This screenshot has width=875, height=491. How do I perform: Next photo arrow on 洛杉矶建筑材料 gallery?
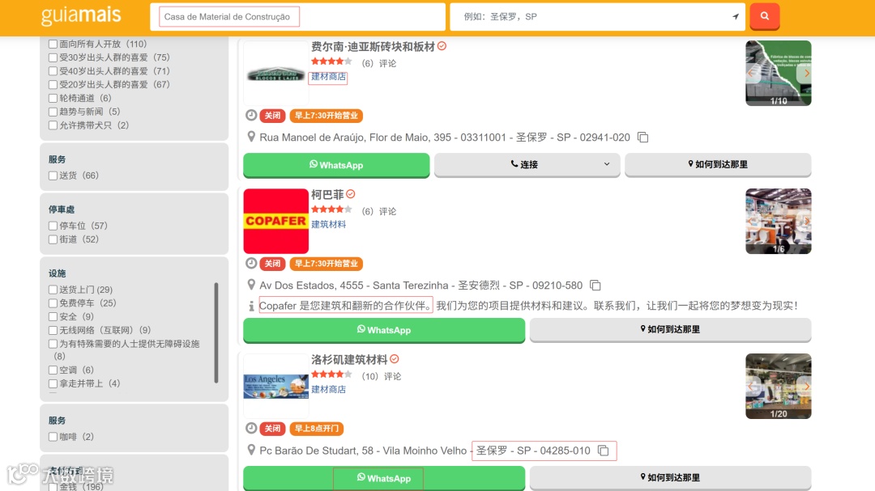click(806, 386)
